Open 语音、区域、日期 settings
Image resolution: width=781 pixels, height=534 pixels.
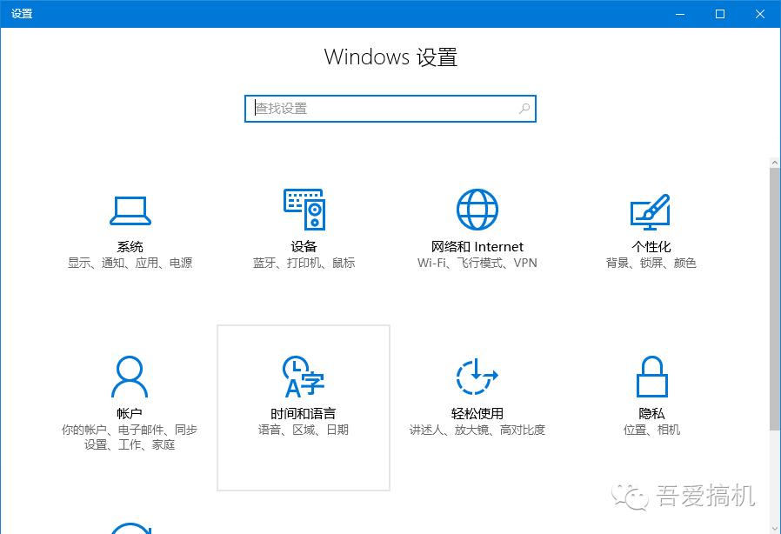(304, 429)
